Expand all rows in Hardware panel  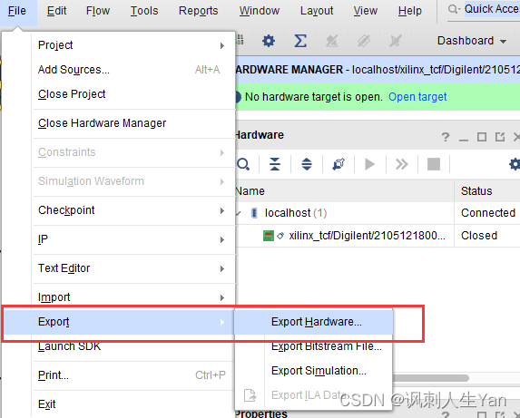tap(307, 164)
